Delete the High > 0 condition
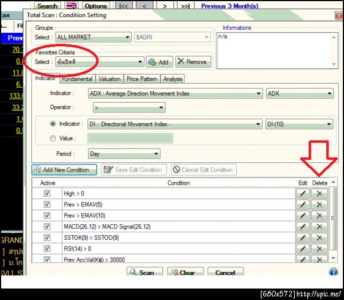The width and height of the screenshot is (344, 300). 319,193
